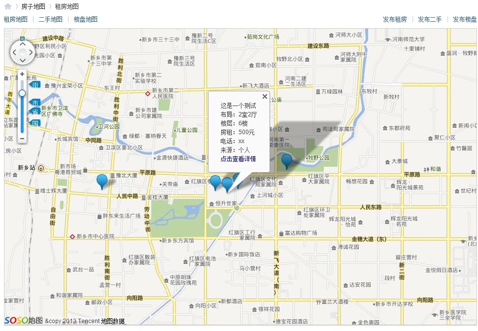Viewport: 478px width, 331px height.
Task: Click the SOSO地图 logo
Action: 24,320
